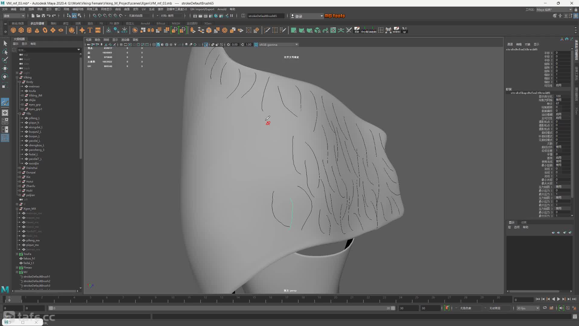Go to start of playback range
Viewport: 579px width, 326px height.
coord(538,299)
